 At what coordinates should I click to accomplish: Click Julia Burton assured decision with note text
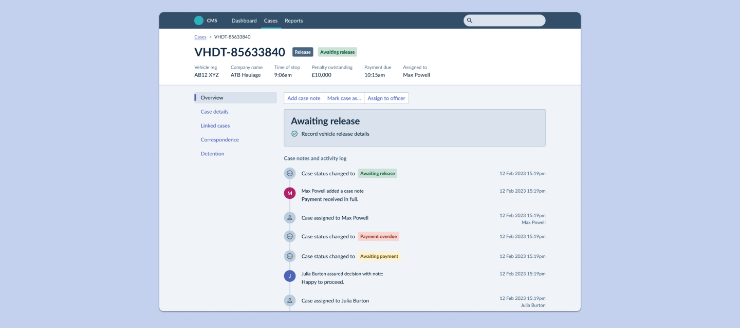pyautogui.click(x=342, y=274)
